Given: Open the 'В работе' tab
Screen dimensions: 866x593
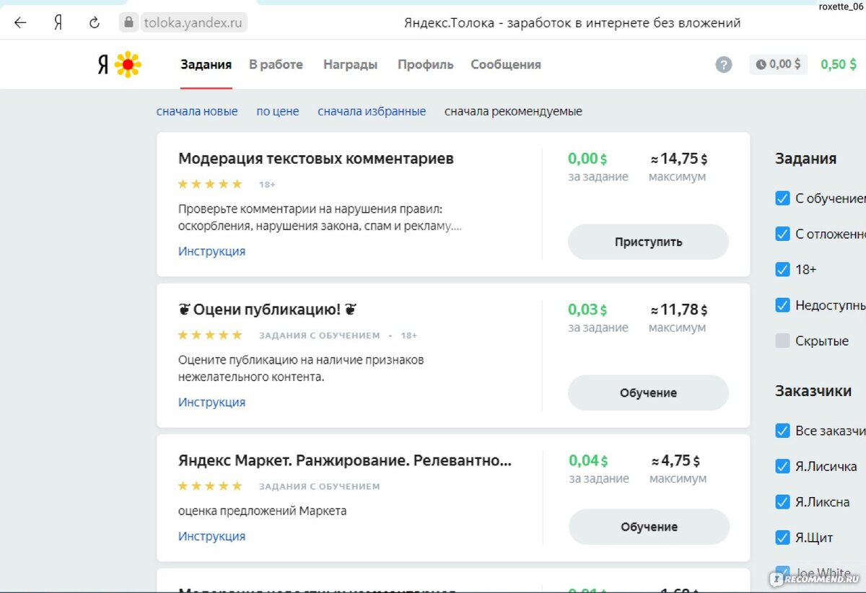Looking at the screenshot, I should [276, 64].
